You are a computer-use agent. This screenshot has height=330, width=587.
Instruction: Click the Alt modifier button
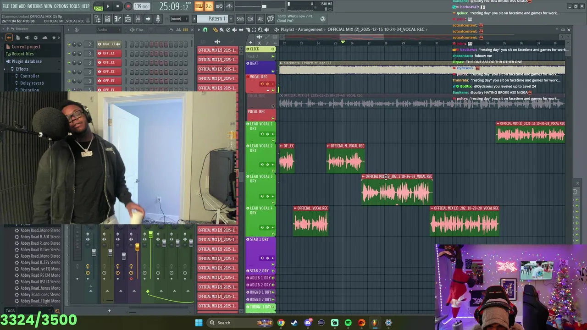260,18
